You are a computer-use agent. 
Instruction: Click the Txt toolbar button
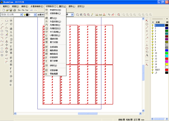pyautogui.click(x=27, y=10)
